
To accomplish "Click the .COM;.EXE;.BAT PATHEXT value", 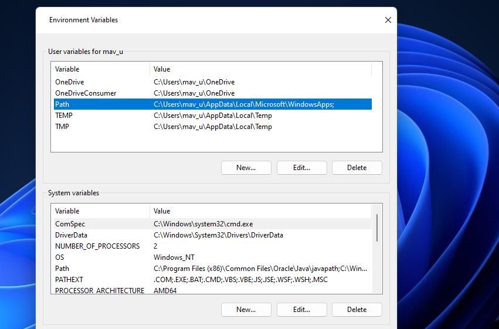I will coord(240,280).
